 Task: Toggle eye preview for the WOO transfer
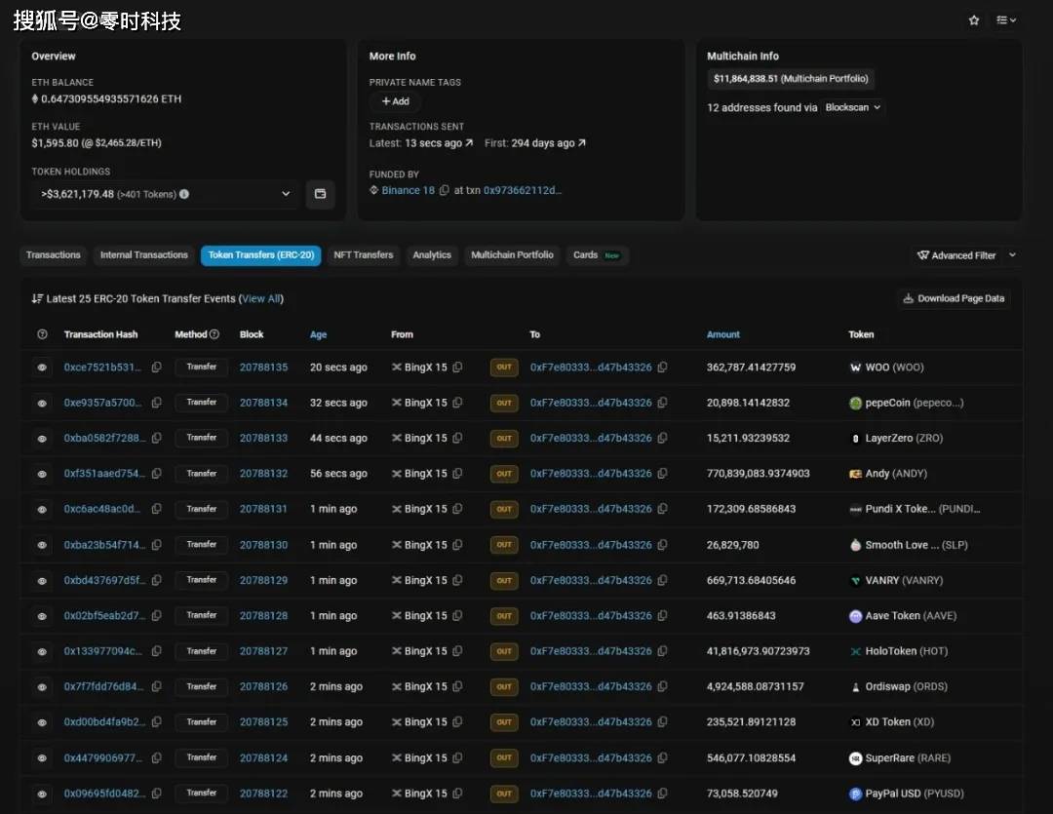pos(42,368)
